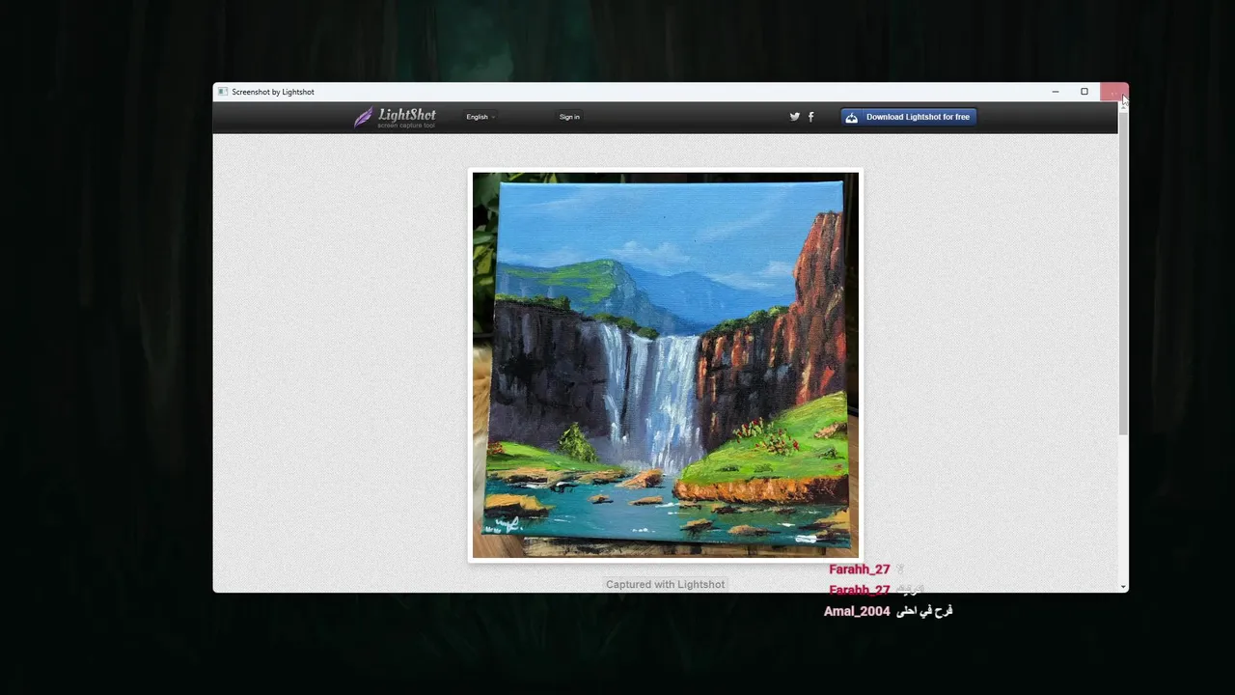This screenshot has width=1235, height=695.
Task: Click Download Lightshot for free button
Action: pyautogui.click(x=909, y=117)
